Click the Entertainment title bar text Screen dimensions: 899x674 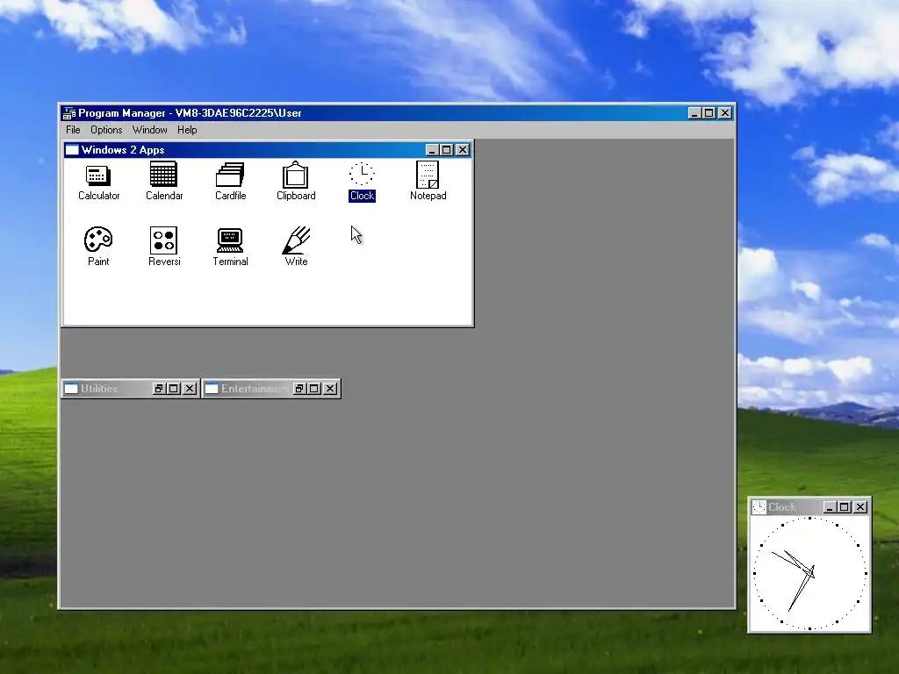(x=255, y=389)
